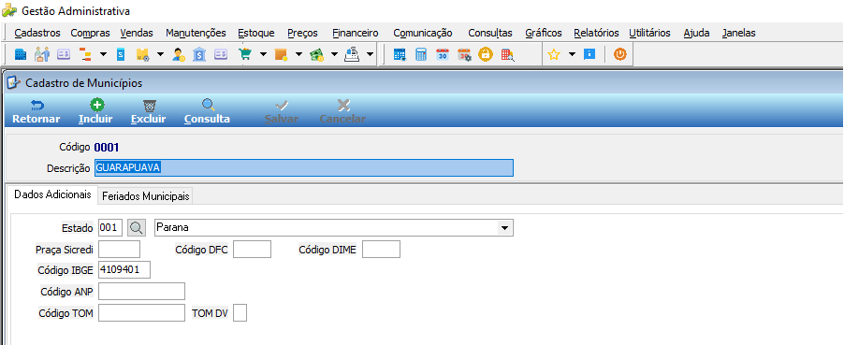Click the Retornar button

(x=36, y=112)
